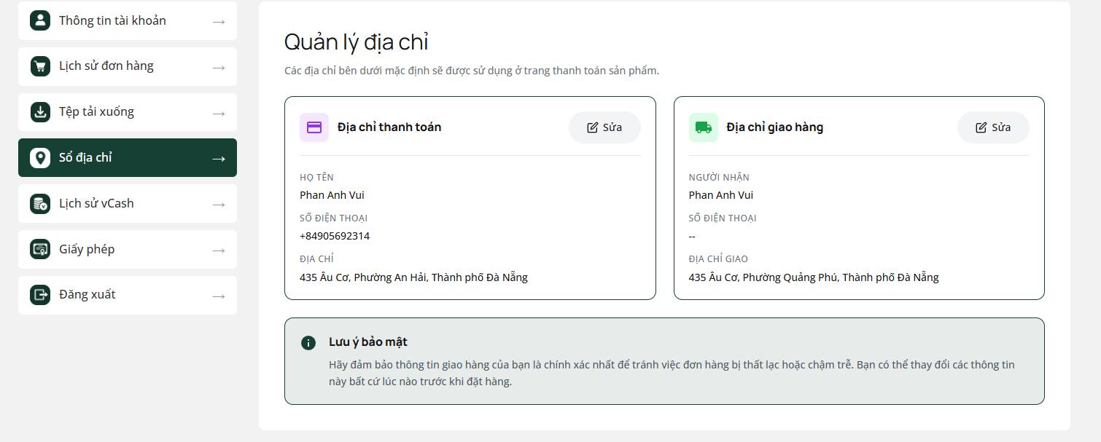Select the shopping cart icon for Lịch sử đơn hàng
This screenshot has width=1101, height=442.
coord(40,66)
